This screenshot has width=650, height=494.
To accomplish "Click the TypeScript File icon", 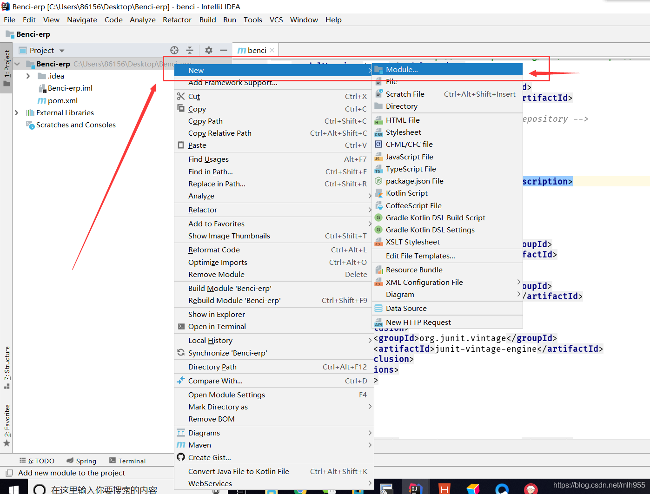I will coord(378,169).
